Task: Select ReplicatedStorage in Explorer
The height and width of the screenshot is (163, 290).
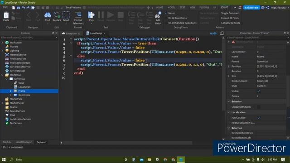Action: click(19, 63)
